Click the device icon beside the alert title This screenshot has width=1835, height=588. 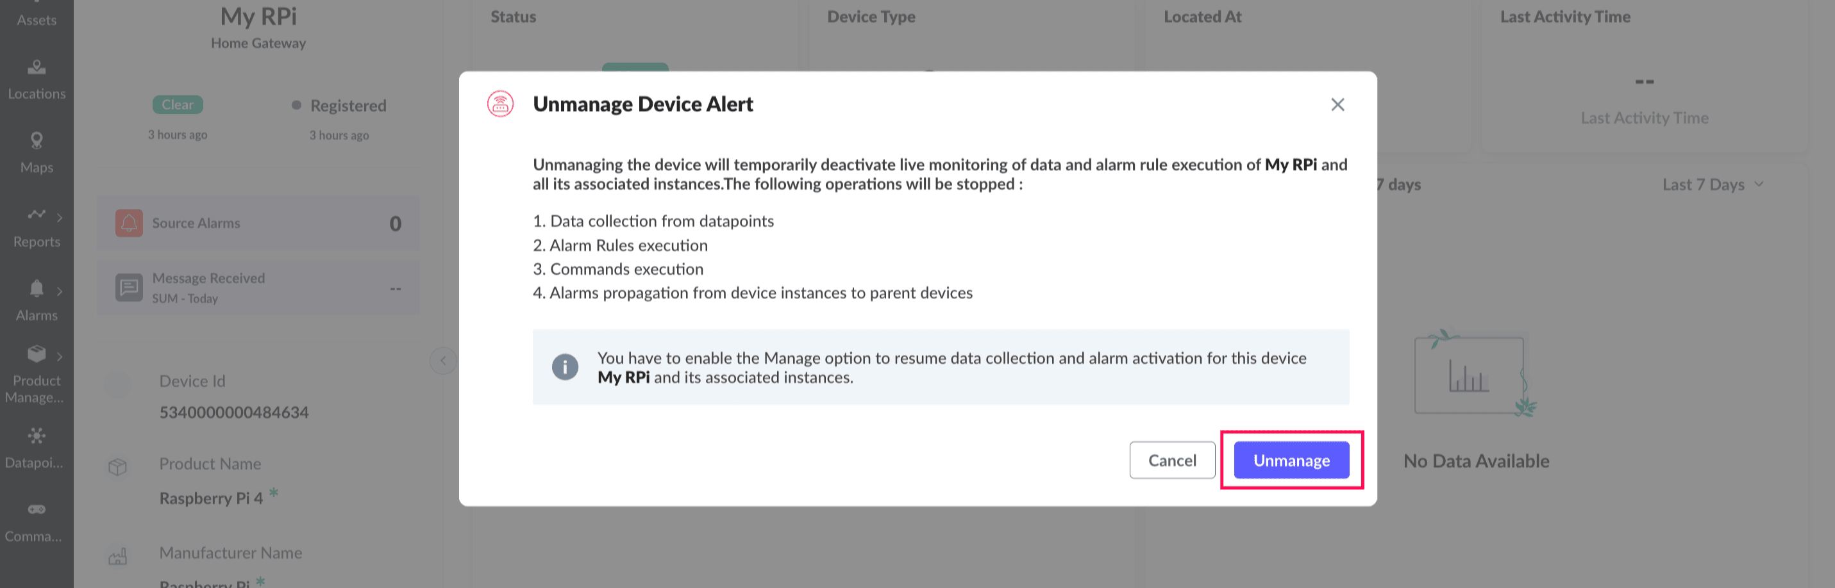pos(500,104)
